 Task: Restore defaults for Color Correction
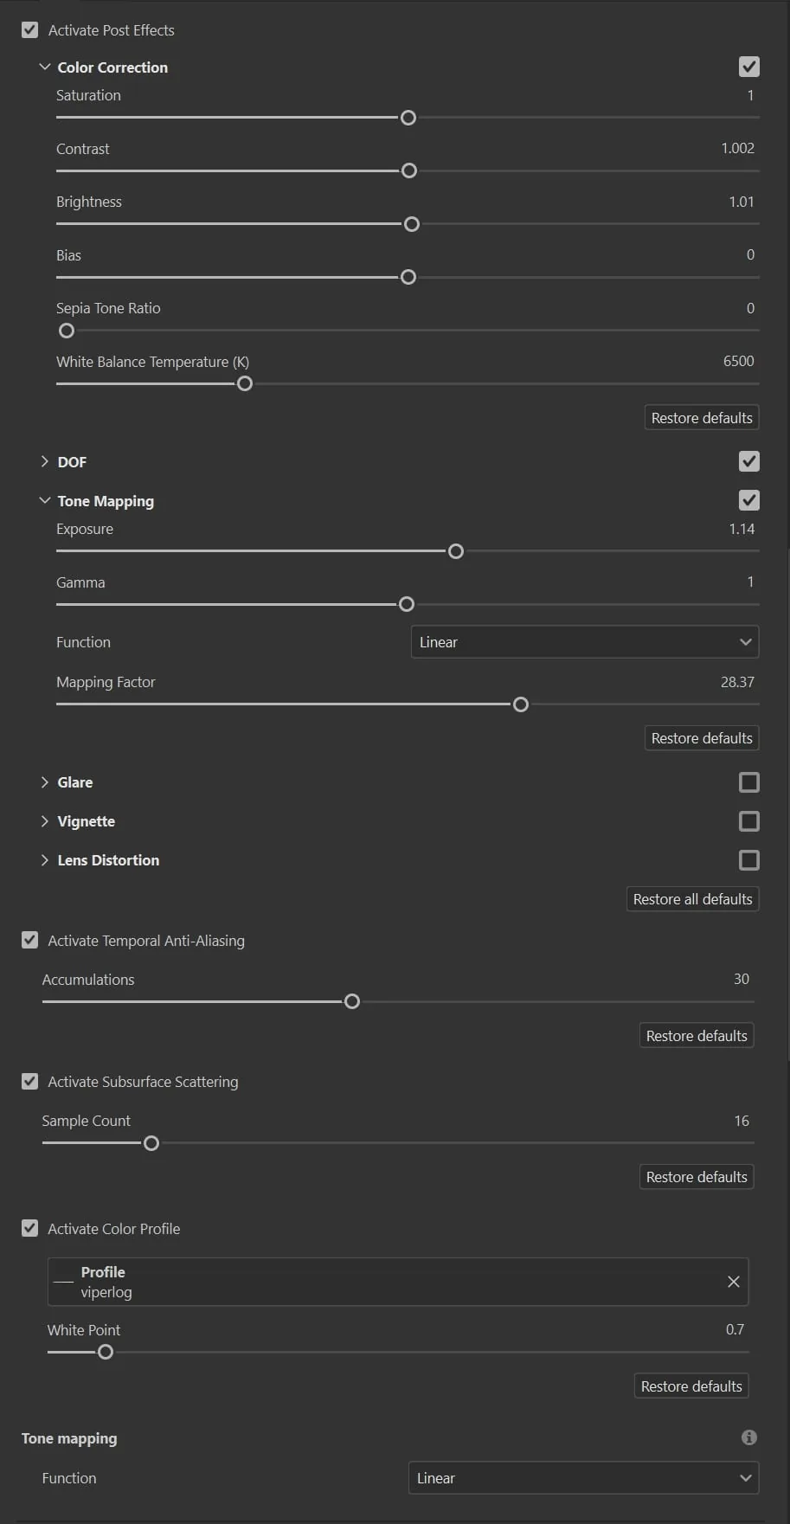[702, 418]
